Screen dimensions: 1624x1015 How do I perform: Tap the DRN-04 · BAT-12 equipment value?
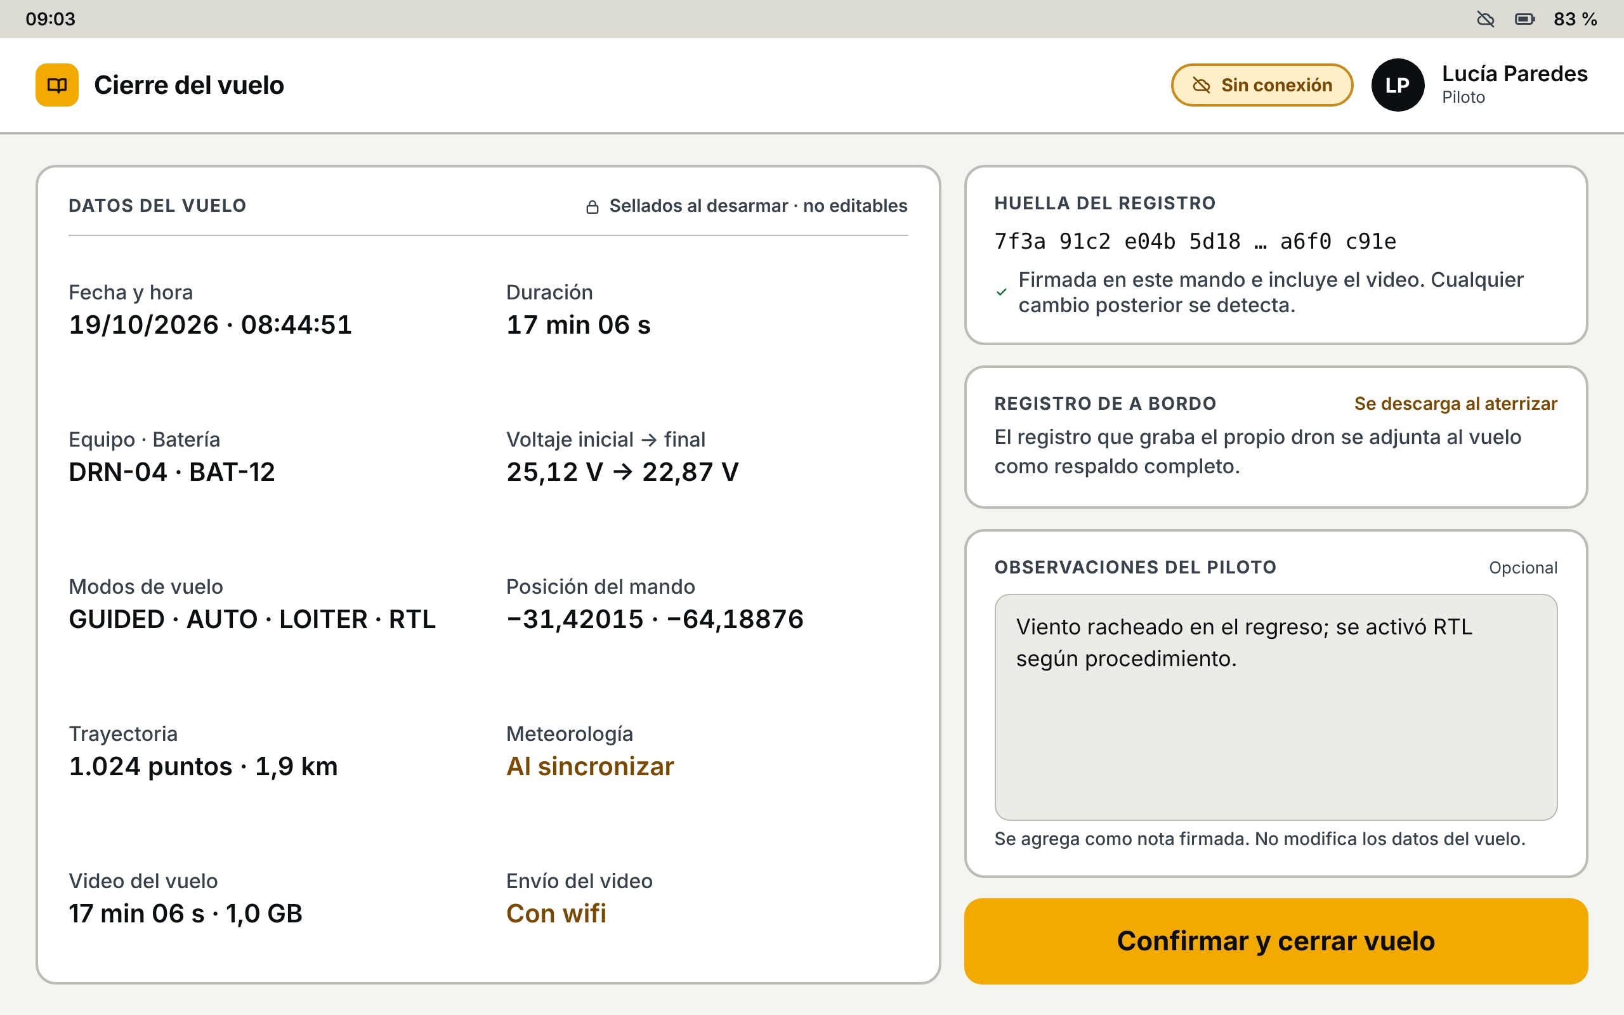(172, 472)
